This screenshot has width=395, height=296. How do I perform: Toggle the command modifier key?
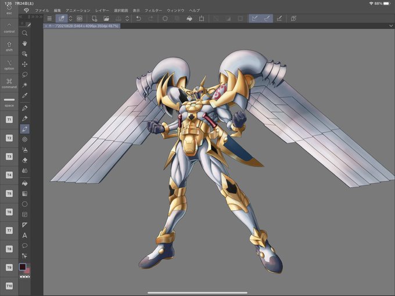click(x=9, y=84)
